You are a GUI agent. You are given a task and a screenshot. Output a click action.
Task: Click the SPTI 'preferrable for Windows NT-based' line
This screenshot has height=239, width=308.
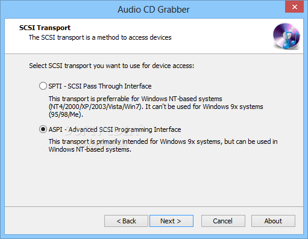click(135, 99)
